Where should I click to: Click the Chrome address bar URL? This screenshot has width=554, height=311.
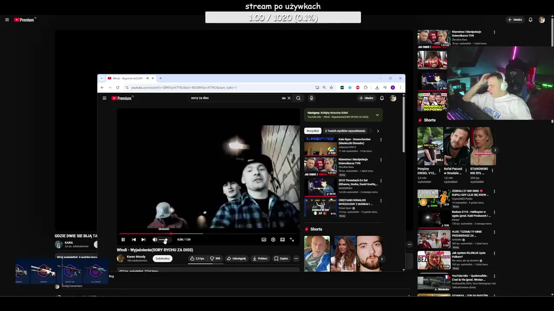click(184, 87)
